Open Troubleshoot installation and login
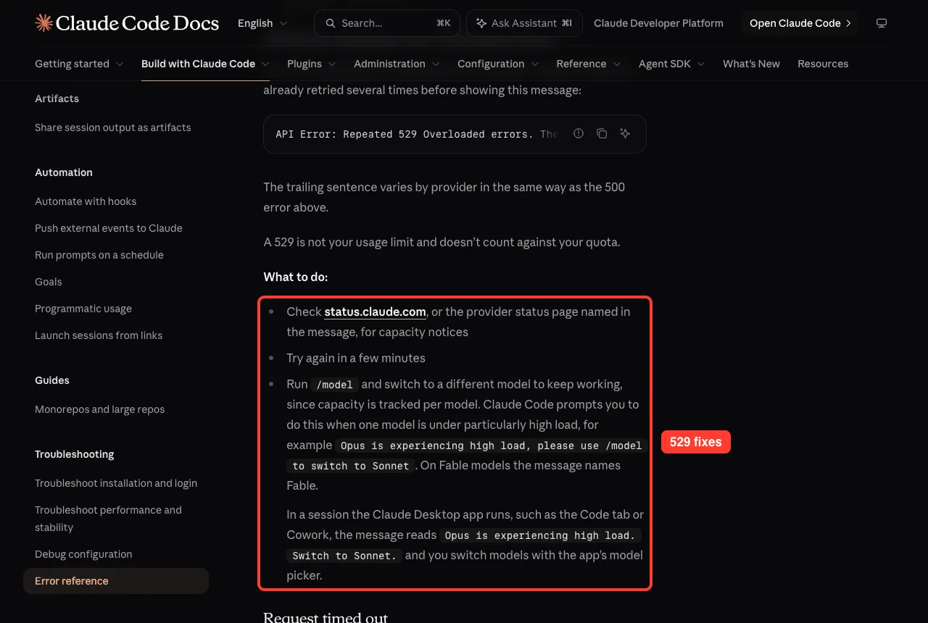This screenshot has height=623, width=928. pyautogui.click(x=116, y=483)
